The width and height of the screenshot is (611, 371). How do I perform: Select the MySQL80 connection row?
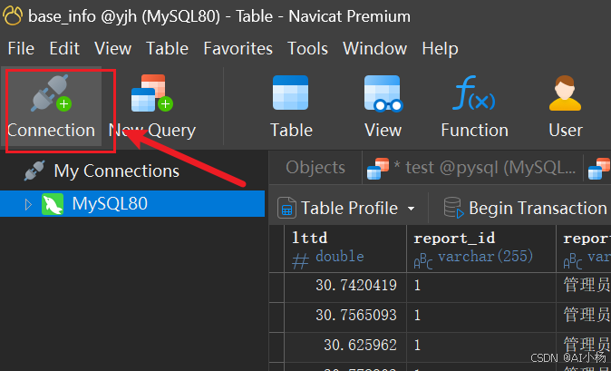point(132,204)
